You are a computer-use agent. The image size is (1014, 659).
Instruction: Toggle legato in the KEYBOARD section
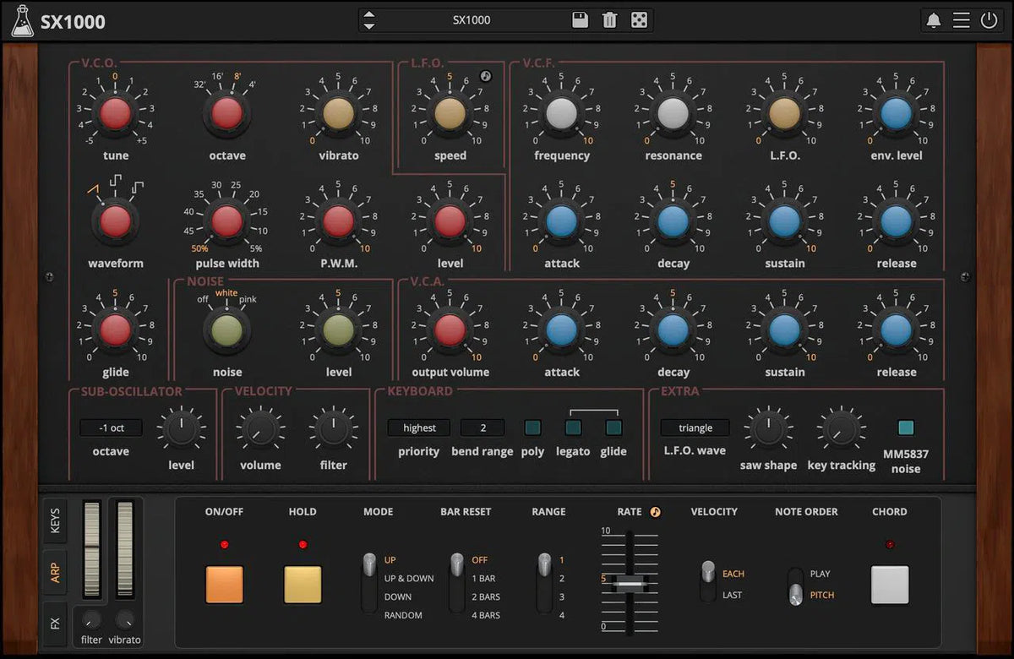tap(572, 428)
